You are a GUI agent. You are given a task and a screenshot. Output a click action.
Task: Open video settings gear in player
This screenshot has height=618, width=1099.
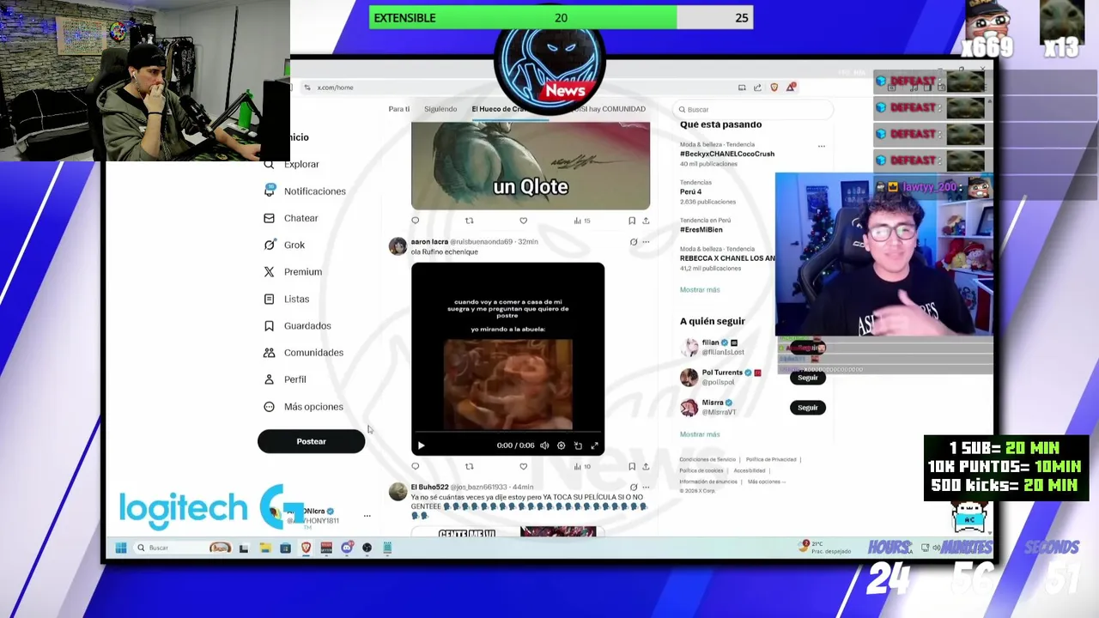pyautogui.click(x=561, y=445)
